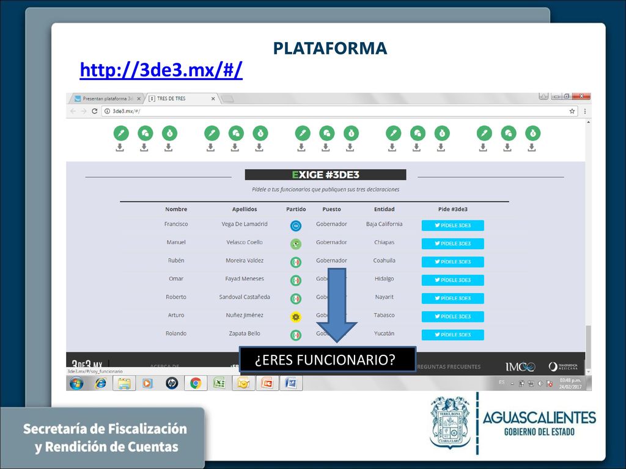
Task: Click the browser forward arrow
Action: [83, 111]
